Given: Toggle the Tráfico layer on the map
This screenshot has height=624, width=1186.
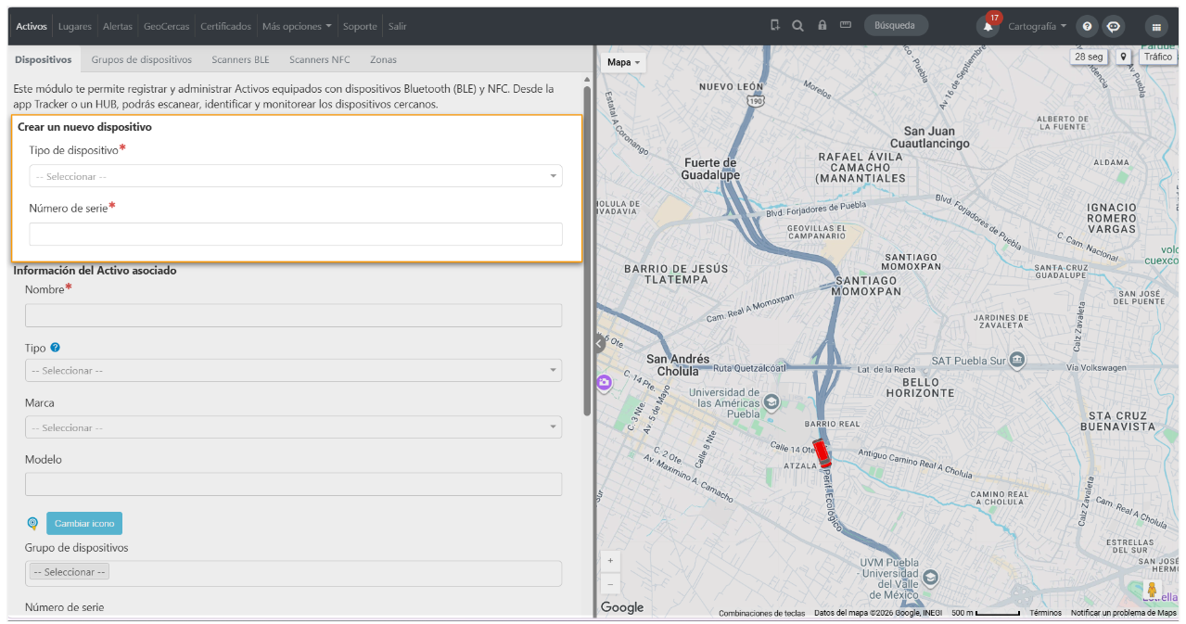Looking at the screenshot, I should (x=1157, y=57).
